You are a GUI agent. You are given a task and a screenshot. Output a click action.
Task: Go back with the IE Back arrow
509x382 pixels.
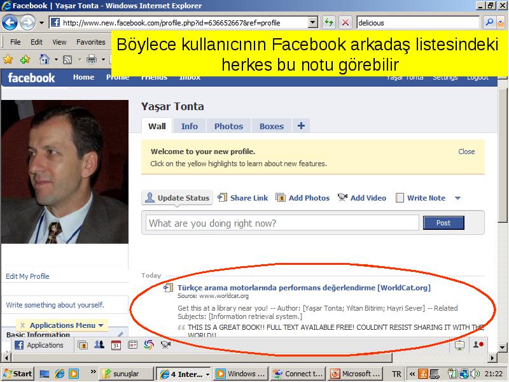(10, 23)
